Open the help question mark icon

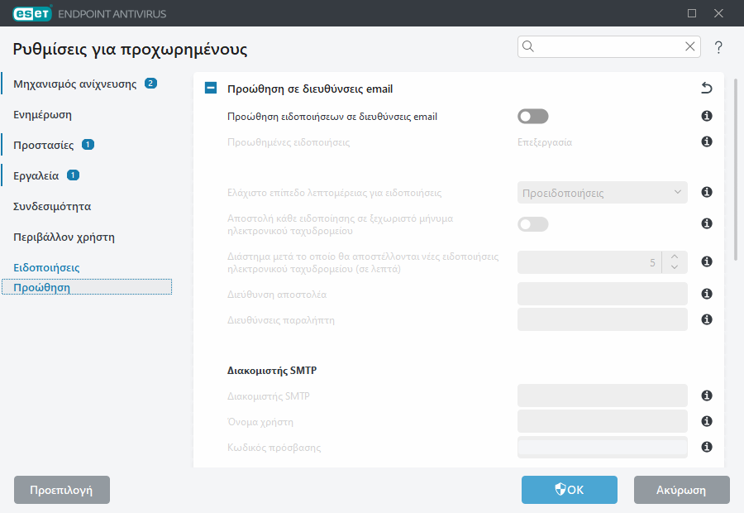718,47
